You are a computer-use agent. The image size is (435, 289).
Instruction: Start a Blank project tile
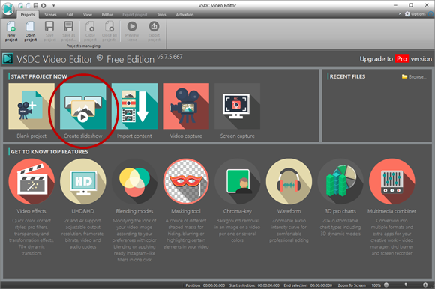pyautogui.click(x=31, y=106)
